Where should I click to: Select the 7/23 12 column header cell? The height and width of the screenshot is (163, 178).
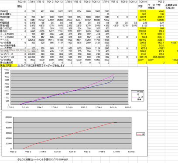tap(40, 2)
